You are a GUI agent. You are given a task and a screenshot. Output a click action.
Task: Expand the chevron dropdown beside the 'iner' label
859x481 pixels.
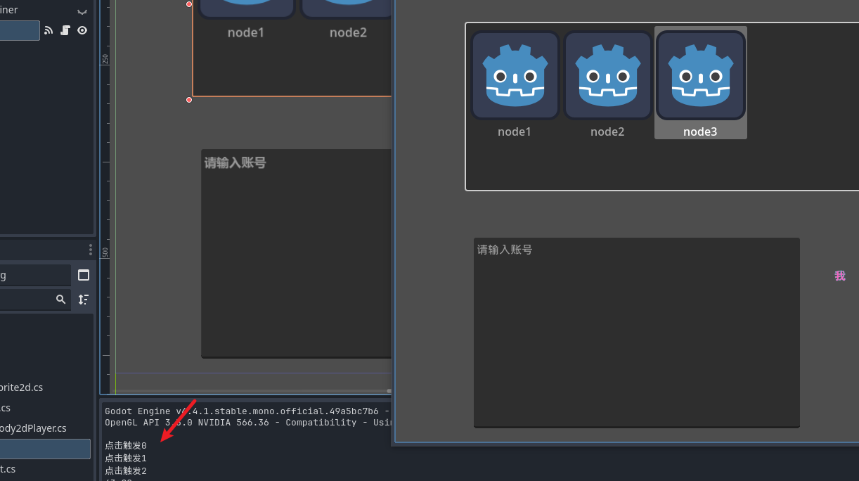pyautogui.click(x=82, y=12)
